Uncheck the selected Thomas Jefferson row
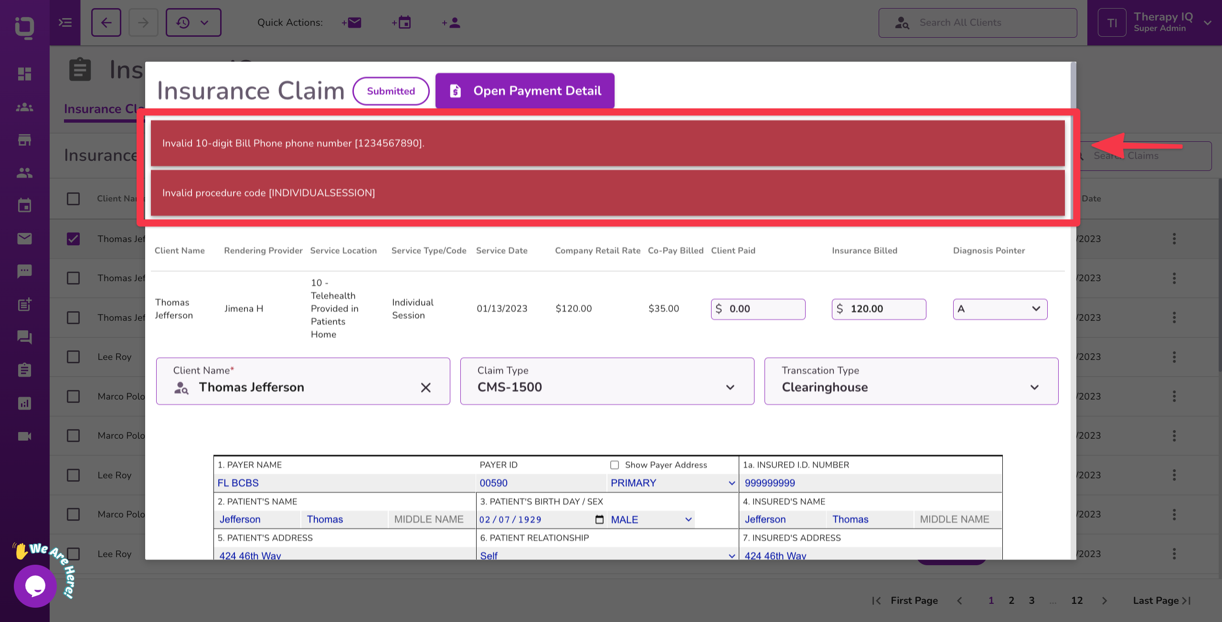The width and height of the screenshot is (1222, 622). click(x=73, y=239)
